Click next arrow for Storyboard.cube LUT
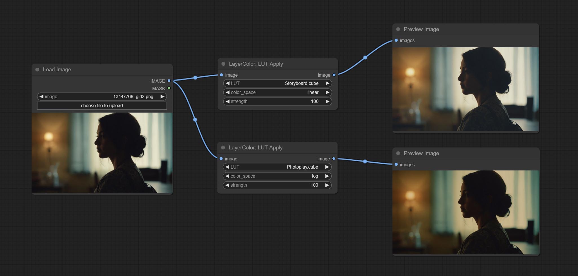Viewport: 578px width, 276px height. click(327, 83)
